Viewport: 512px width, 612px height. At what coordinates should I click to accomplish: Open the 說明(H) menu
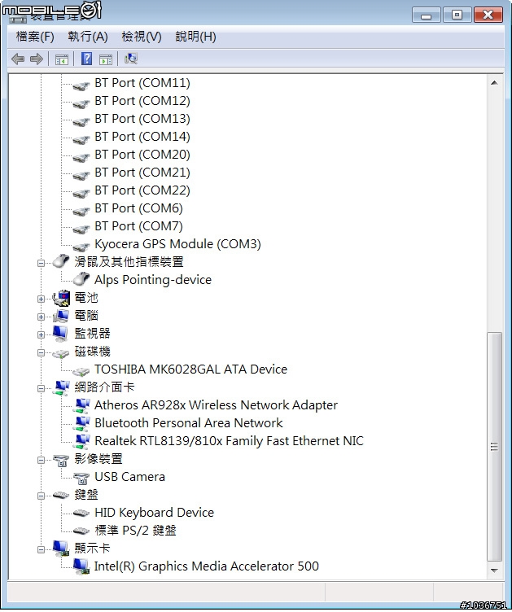tap(195, 37)
